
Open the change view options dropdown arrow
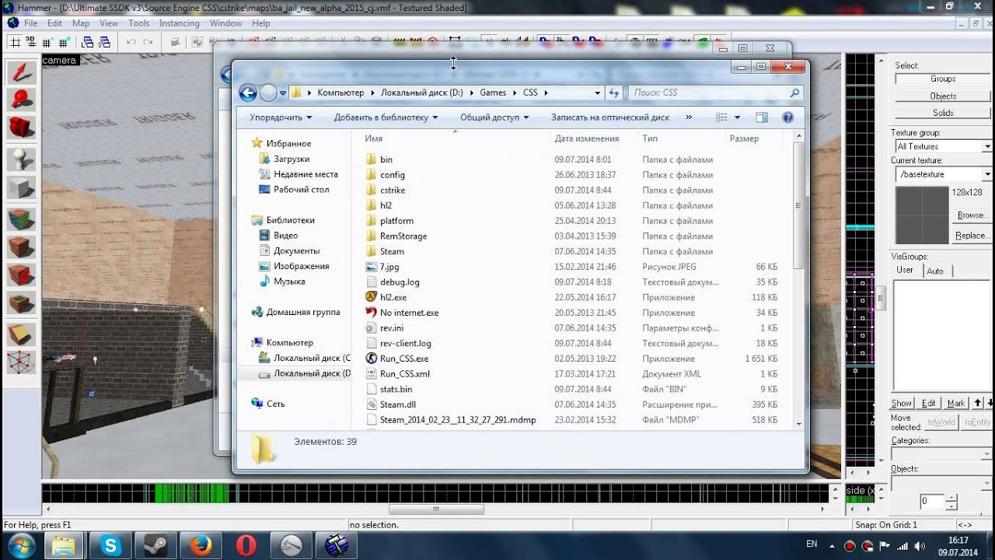click(x=737, y=117)
